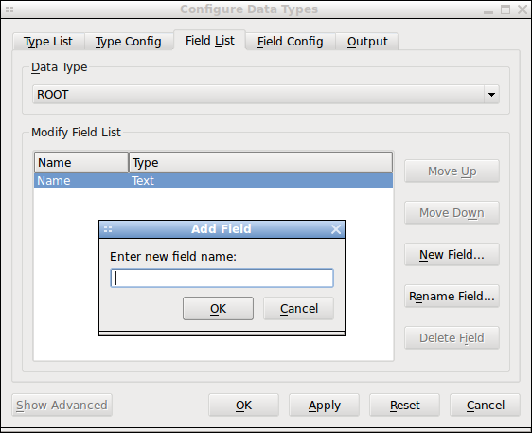
Task: Focus the new field name input
Action: pos(222,279)
